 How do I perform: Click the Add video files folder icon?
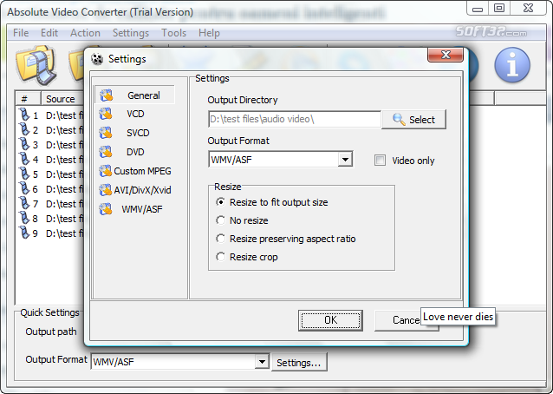click(x=36, y=65)
